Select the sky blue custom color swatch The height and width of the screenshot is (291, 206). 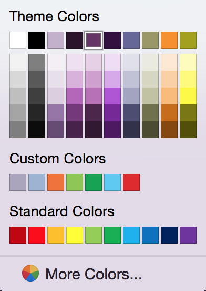pos(112,182)
